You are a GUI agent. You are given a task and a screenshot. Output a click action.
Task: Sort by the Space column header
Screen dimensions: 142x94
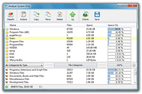[x=96, y=25]
